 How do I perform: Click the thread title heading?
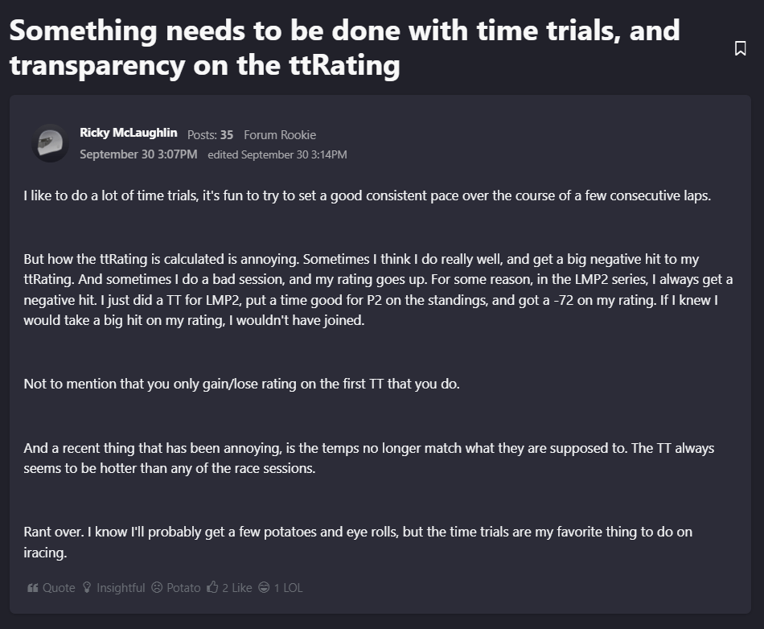point(344,48)
